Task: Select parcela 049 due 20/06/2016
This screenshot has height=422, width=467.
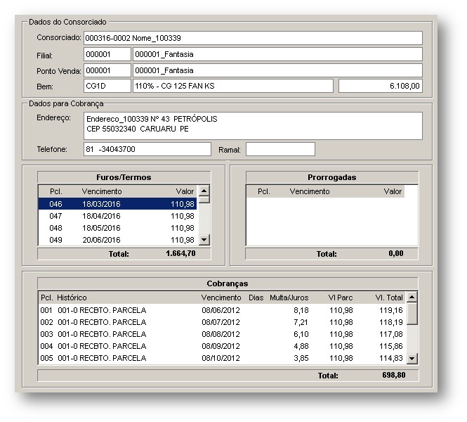Action: (x=117, y=240)
